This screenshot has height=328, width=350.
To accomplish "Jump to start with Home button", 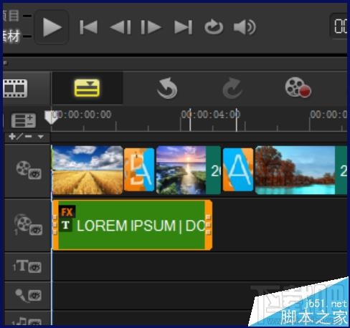I will coord(88,27).
